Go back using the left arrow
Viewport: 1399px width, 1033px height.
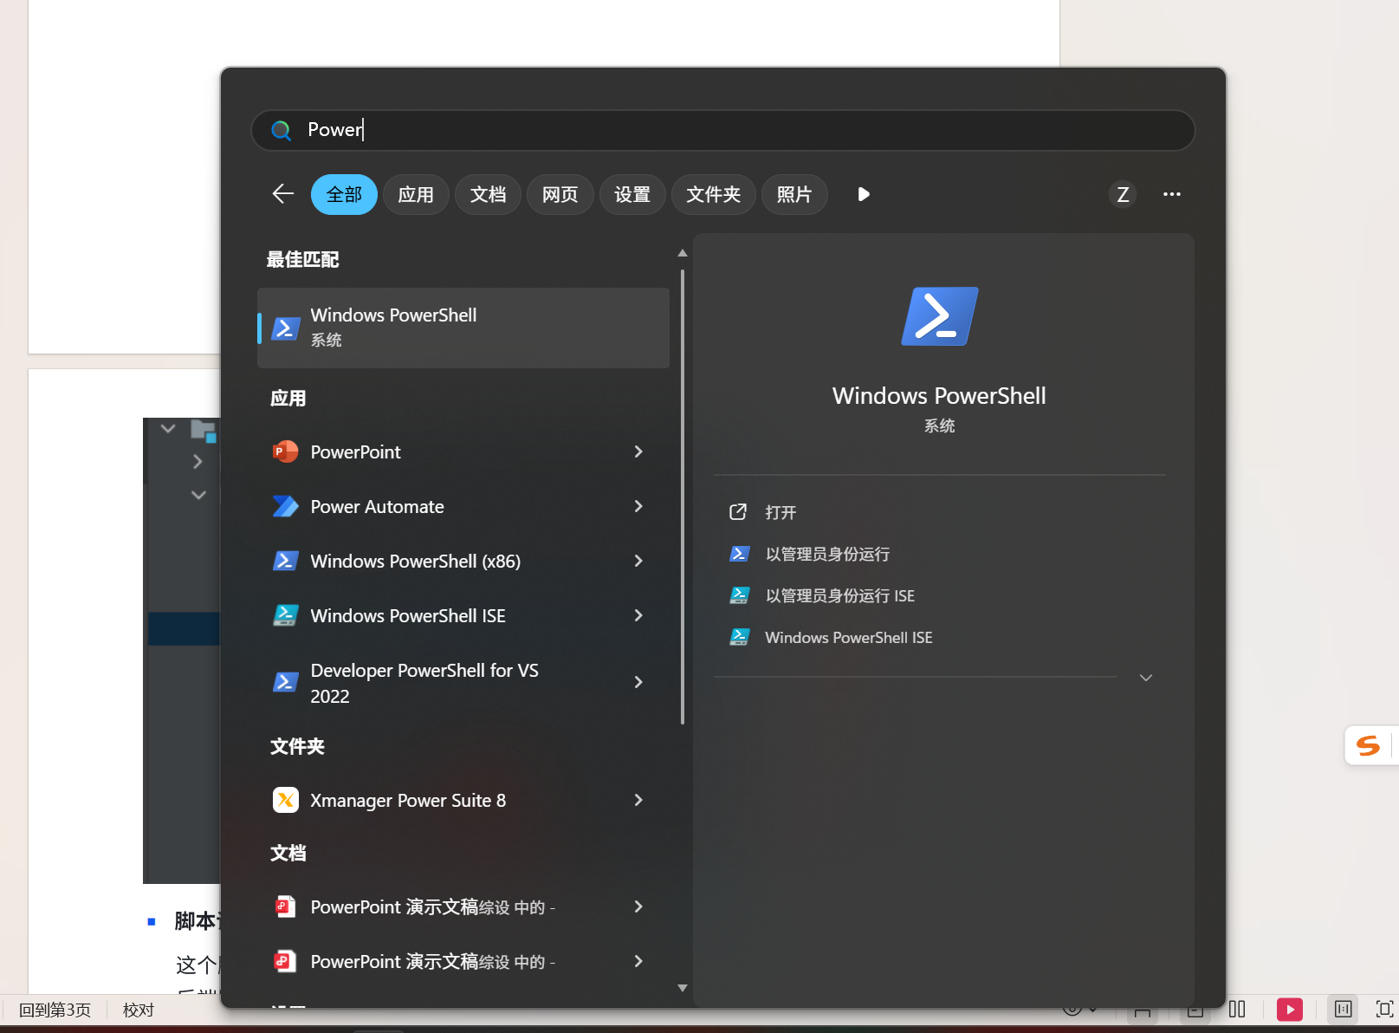pyautogui.click(x=282, y=194)
